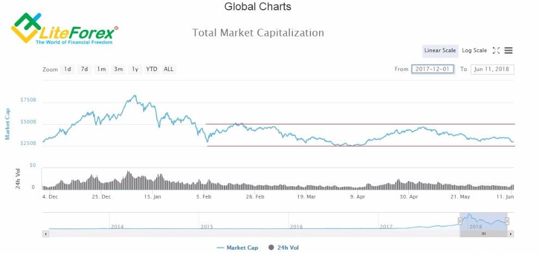The height and width of the screenshot is (254, 539).
Task: Open the hamburger chart context menu
Action: [x=509, y=50]
